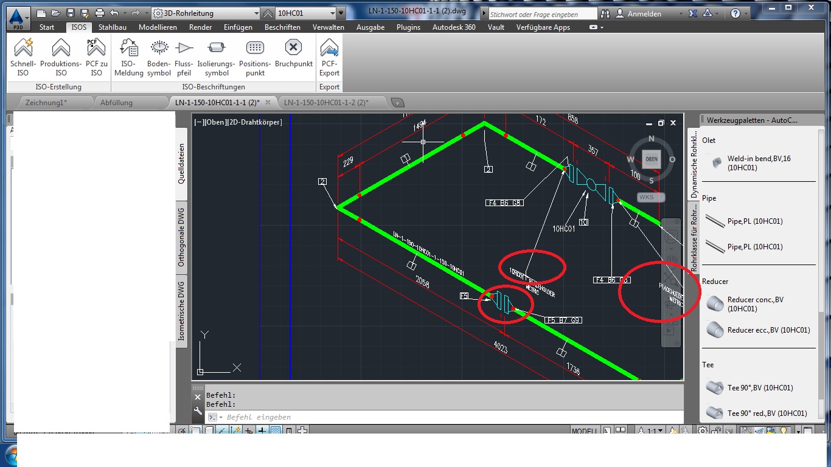This screenshot has width=831, height=467.
Task: Close the command line window
Action: pos(198,397)
